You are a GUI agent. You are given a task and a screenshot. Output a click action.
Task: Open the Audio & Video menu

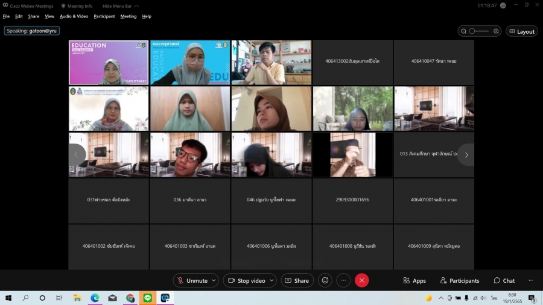point(74,16)
